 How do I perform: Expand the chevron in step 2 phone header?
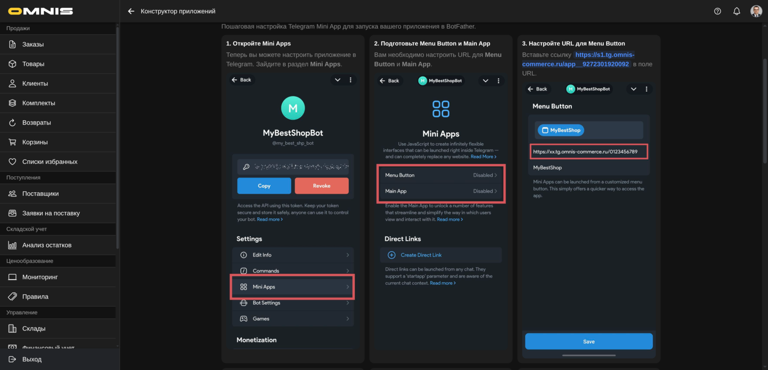point(485,81)
